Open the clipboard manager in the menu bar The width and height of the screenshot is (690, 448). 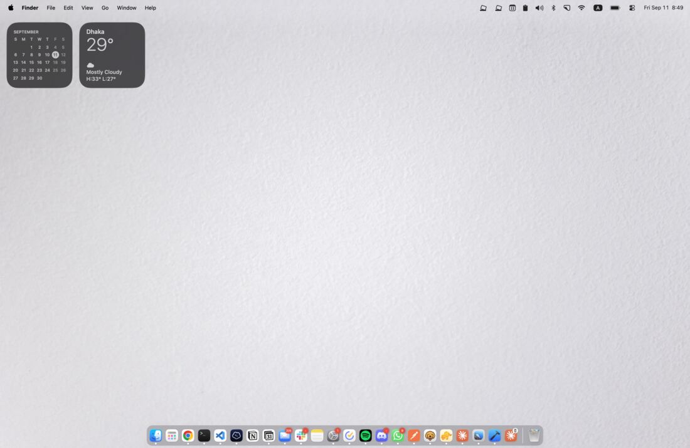[x=526, y=8]
